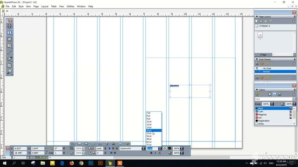Select the Item (move) tool
Viewport: 298px width, 167px height.
click(9, 26)
